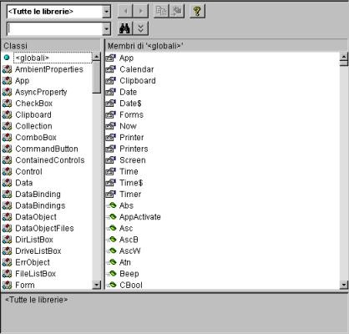The height and width of the screenshot is (334, 349).
Task: Click the method icon next to CBool
Action: click(111, 285)
